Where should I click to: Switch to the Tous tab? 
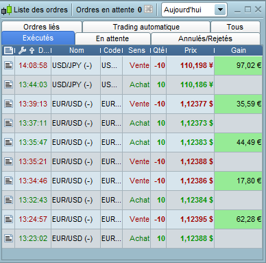[235, 27]
